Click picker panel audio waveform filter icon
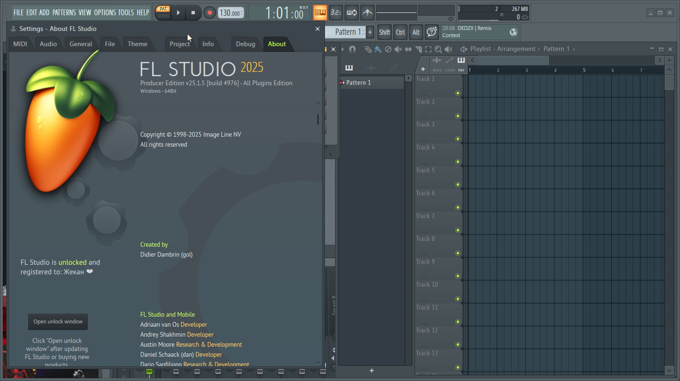Image resolution: width=680 pixels, height=381 pixels. tap(371, 68)
